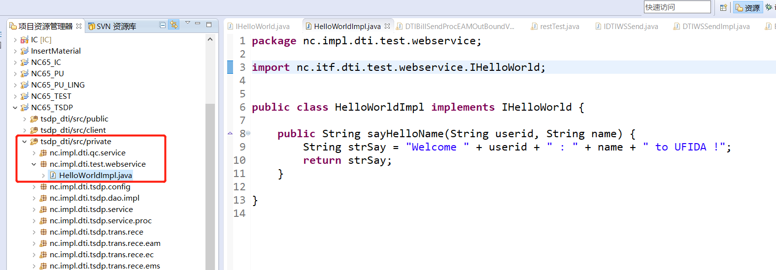776x270 pixels.
Task: Click nc.impl.dti.qc.service package icon
Action: [x=43, y=153]
